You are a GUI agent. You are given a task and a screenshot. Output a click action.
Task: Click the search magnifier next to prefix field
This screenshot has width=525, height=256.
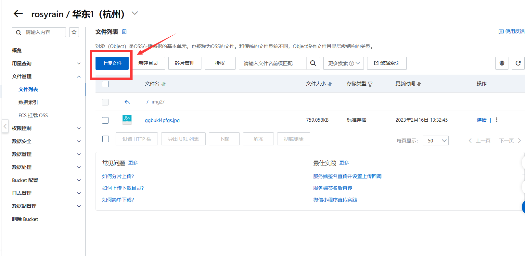(313, 63)
